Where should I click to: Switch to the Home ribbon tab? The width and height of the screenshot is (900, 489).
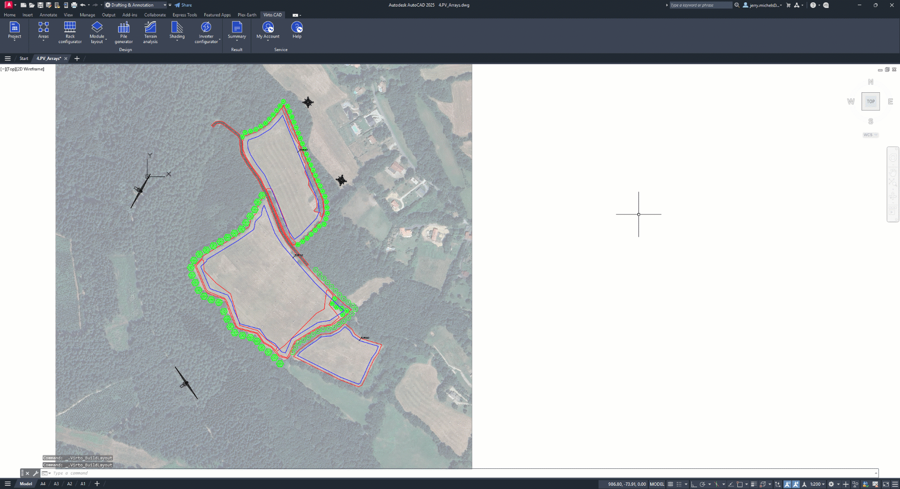tap(10, 15)
